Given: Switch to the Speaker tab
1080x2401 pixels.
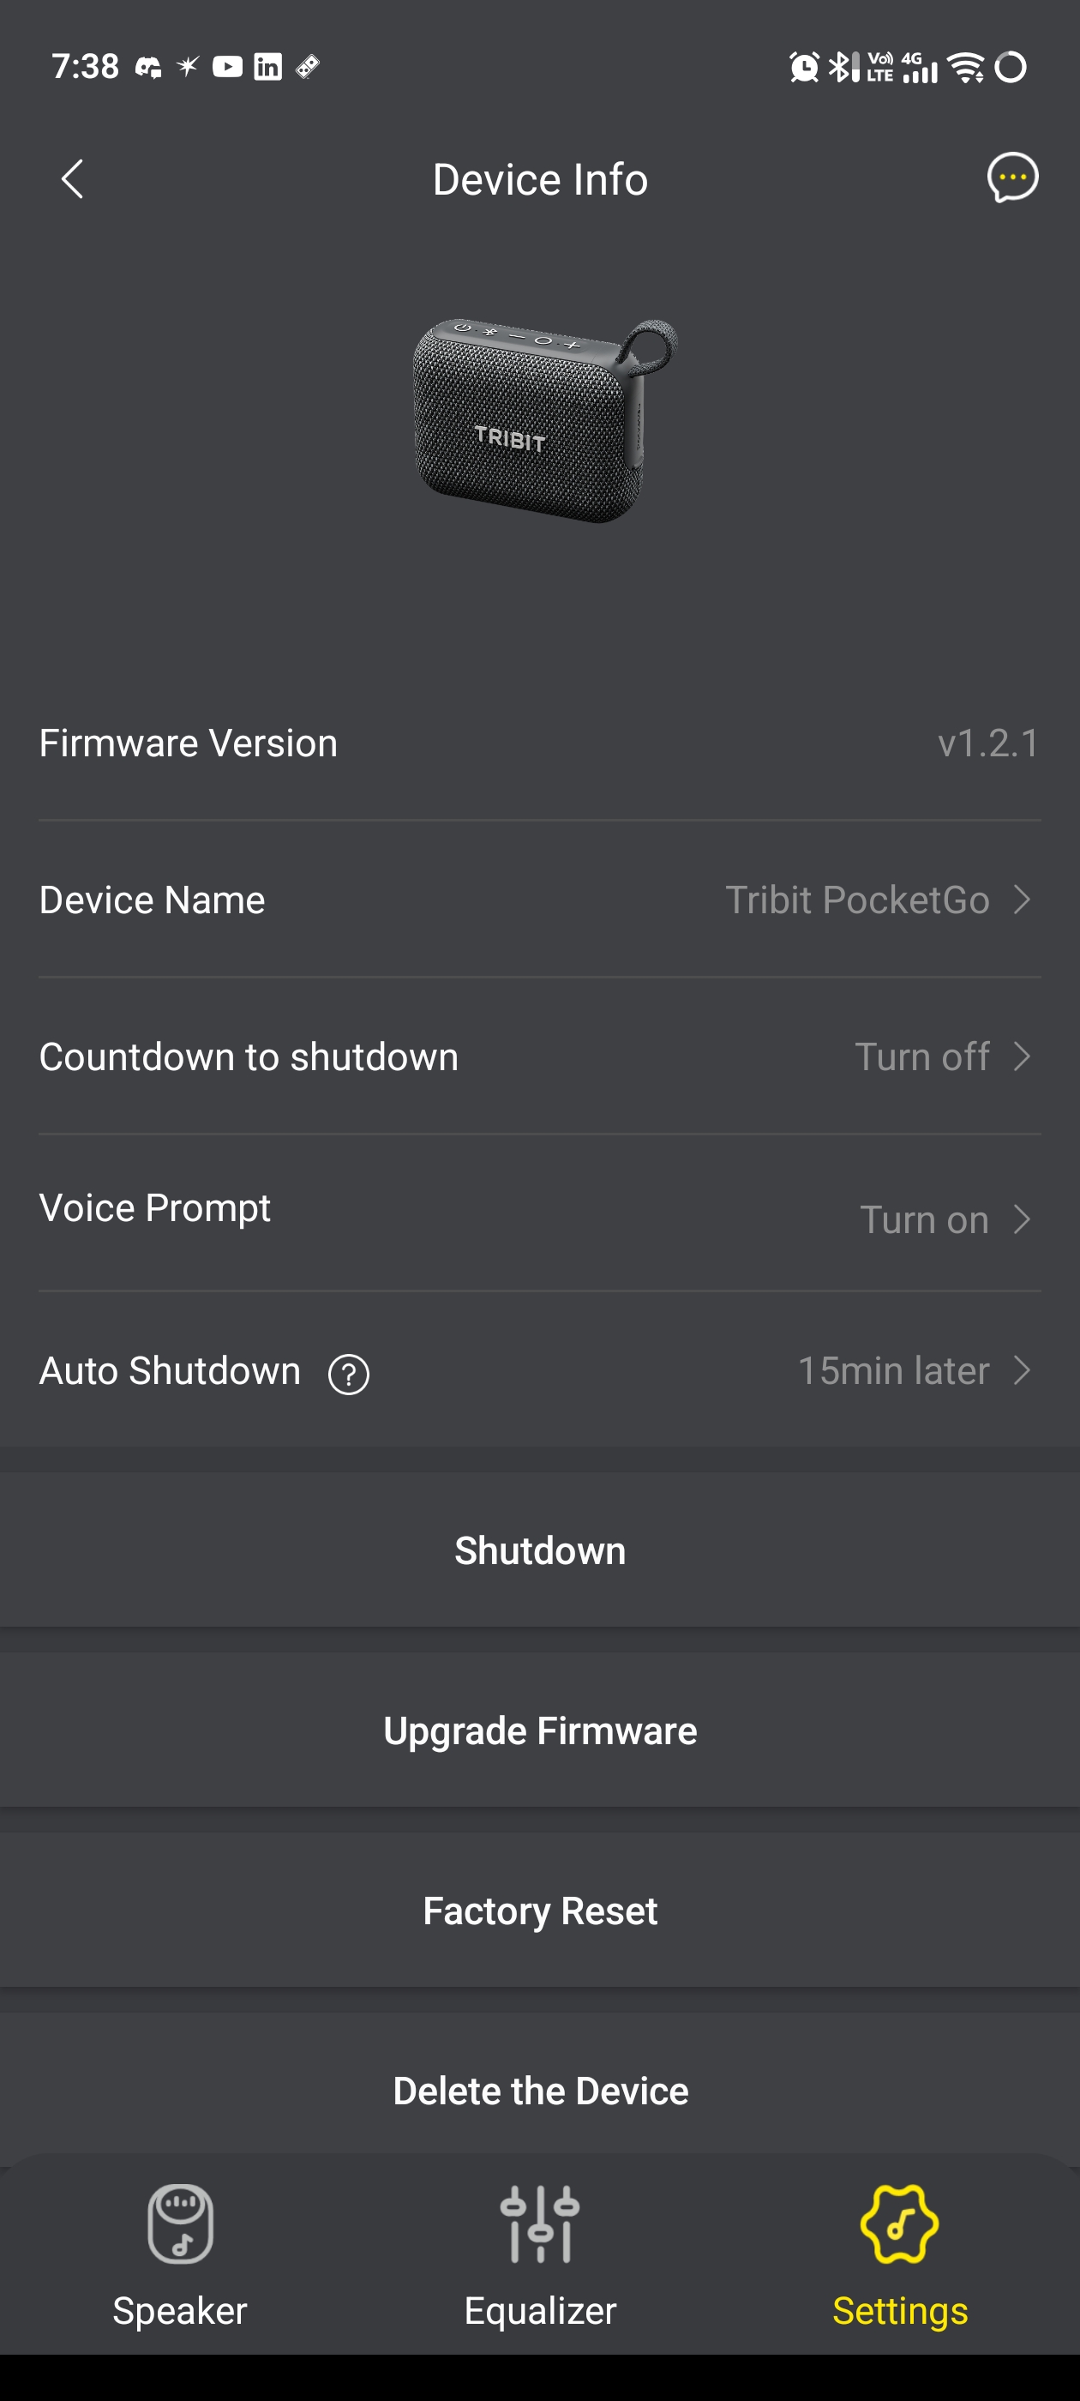Looking at the screenshot, I should 180,2309.
